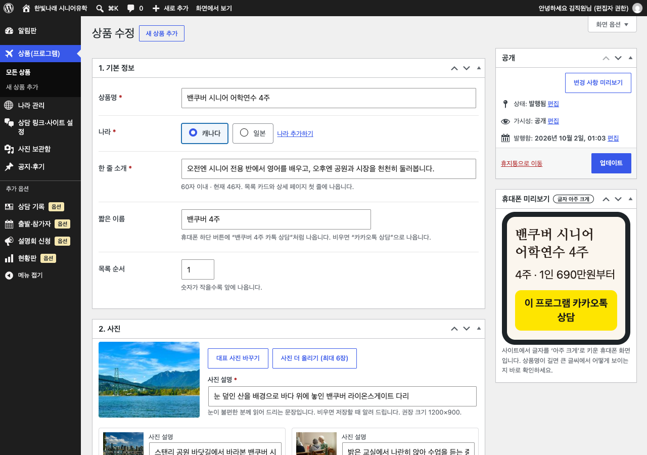Screen dimensions: 647x455
Task: Open the home icon for 한빛나래 시니어유학
Action: click(26, 8)
